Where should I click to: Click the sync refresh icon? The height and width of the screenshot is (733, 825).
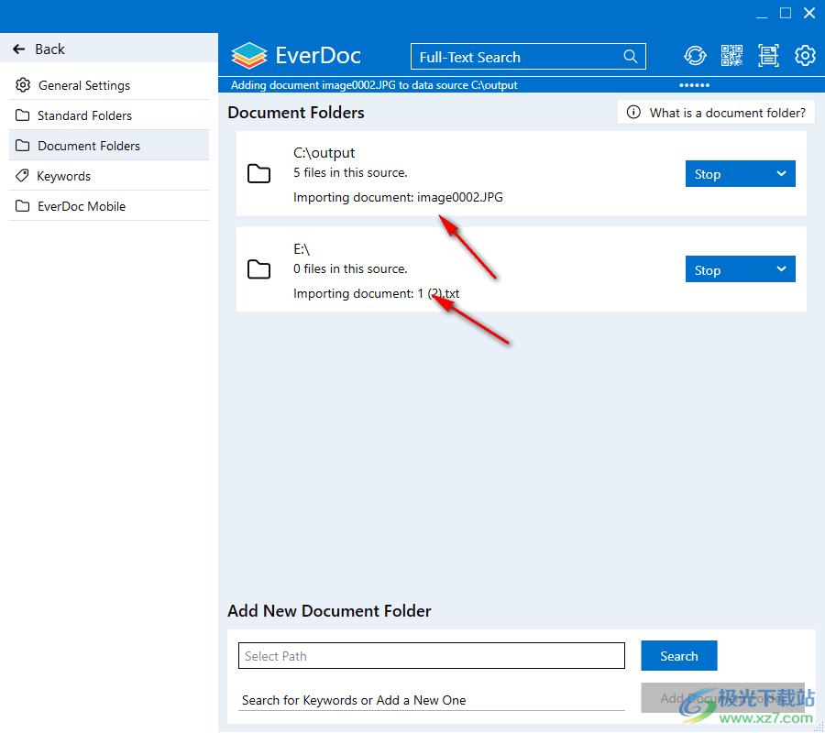coord(695,56)
